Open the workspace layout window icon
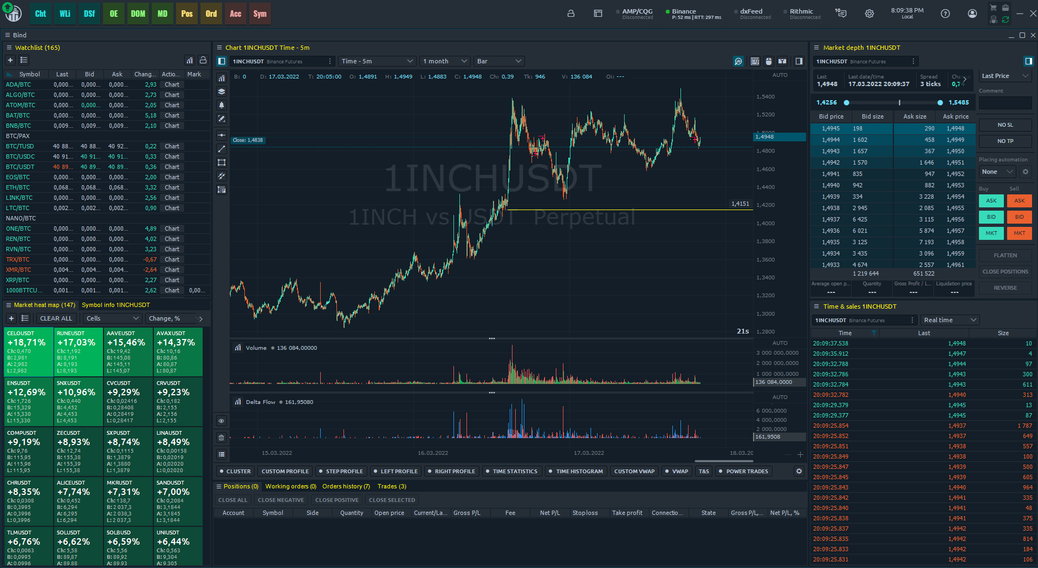Image resolution: width=1038 pixels, height=568 pixels. tap(598, 14)
